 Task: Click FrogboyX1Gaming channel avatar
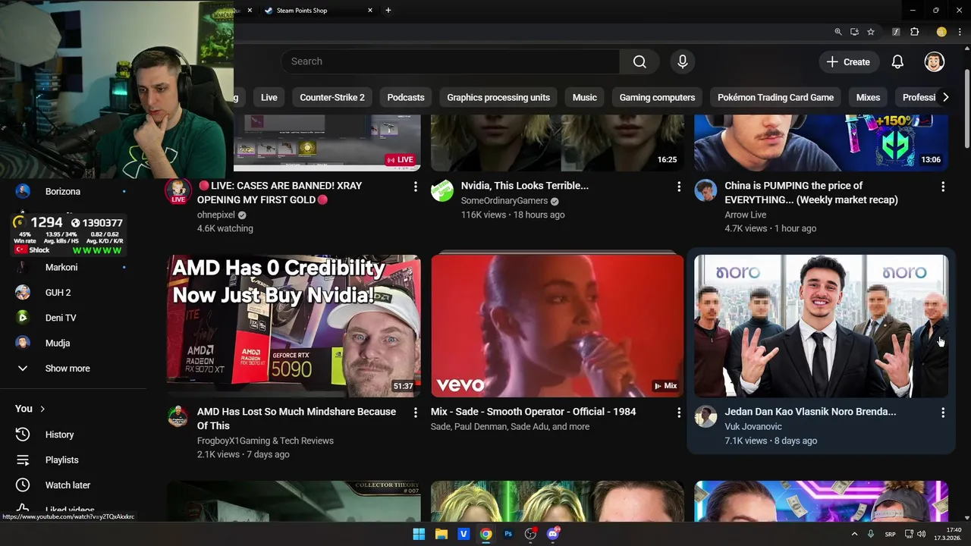(178, 416)
